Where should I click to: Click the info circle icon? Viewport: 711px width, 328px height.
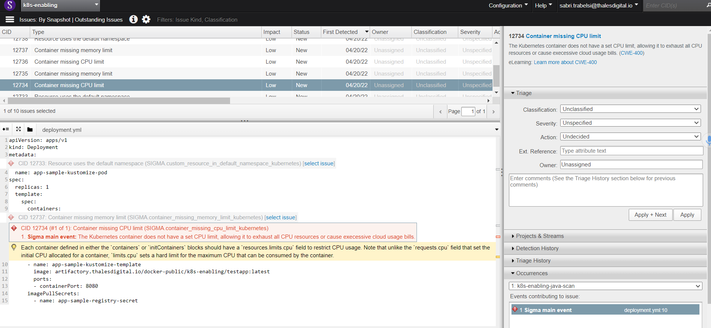coord(133,19)
